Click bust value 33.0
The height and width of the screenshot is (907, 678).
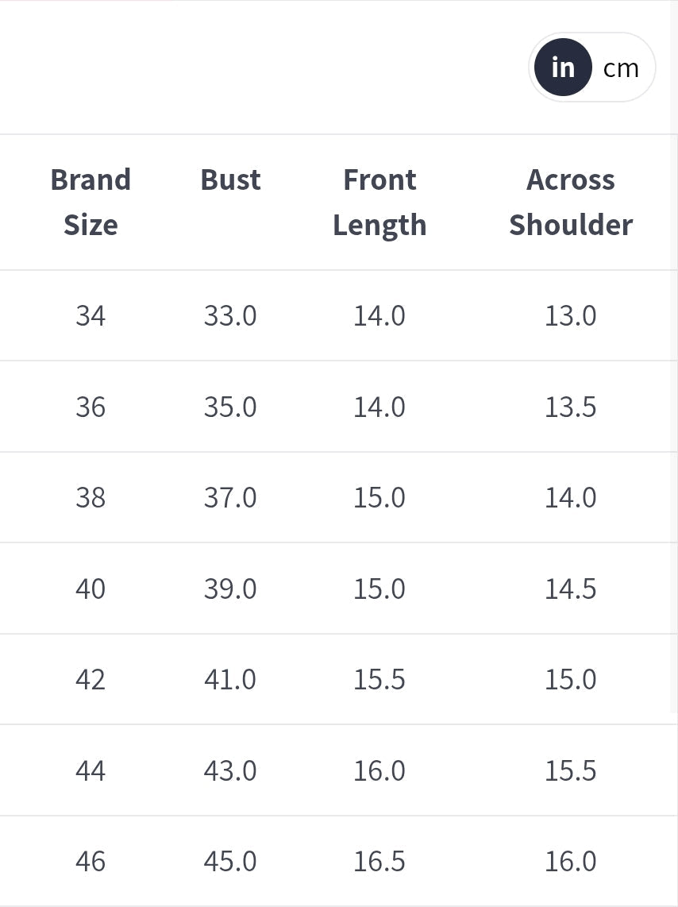(230, 316)
